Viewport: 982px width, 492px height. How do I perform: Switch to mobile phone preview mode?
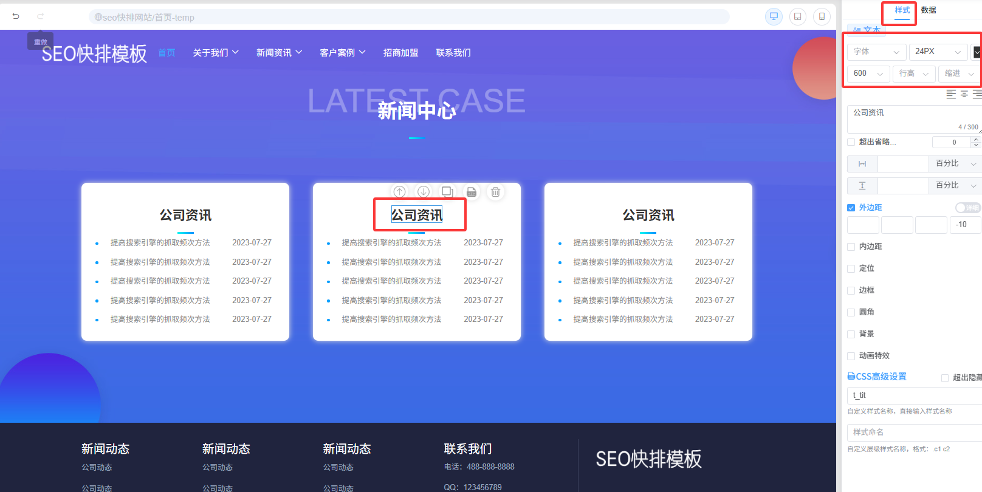click(822, 16)
